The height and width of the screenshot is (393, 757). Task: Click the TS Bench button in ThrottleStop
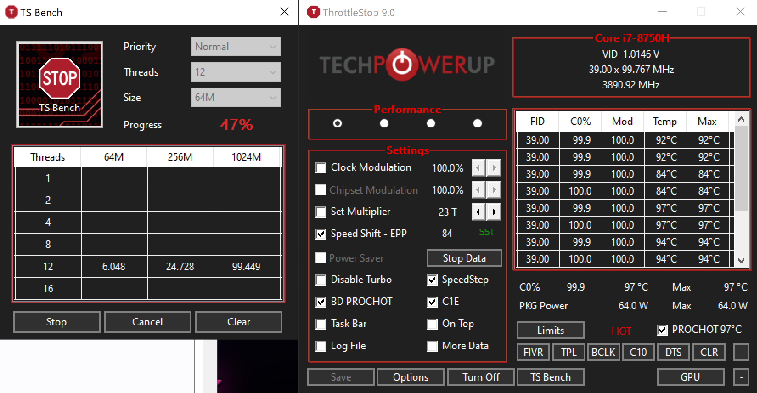[x=551, y=377]
